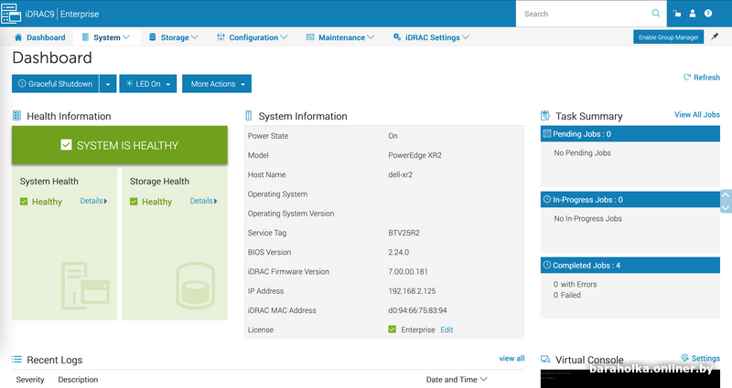Open the user profile icon

tap(693, 14)
